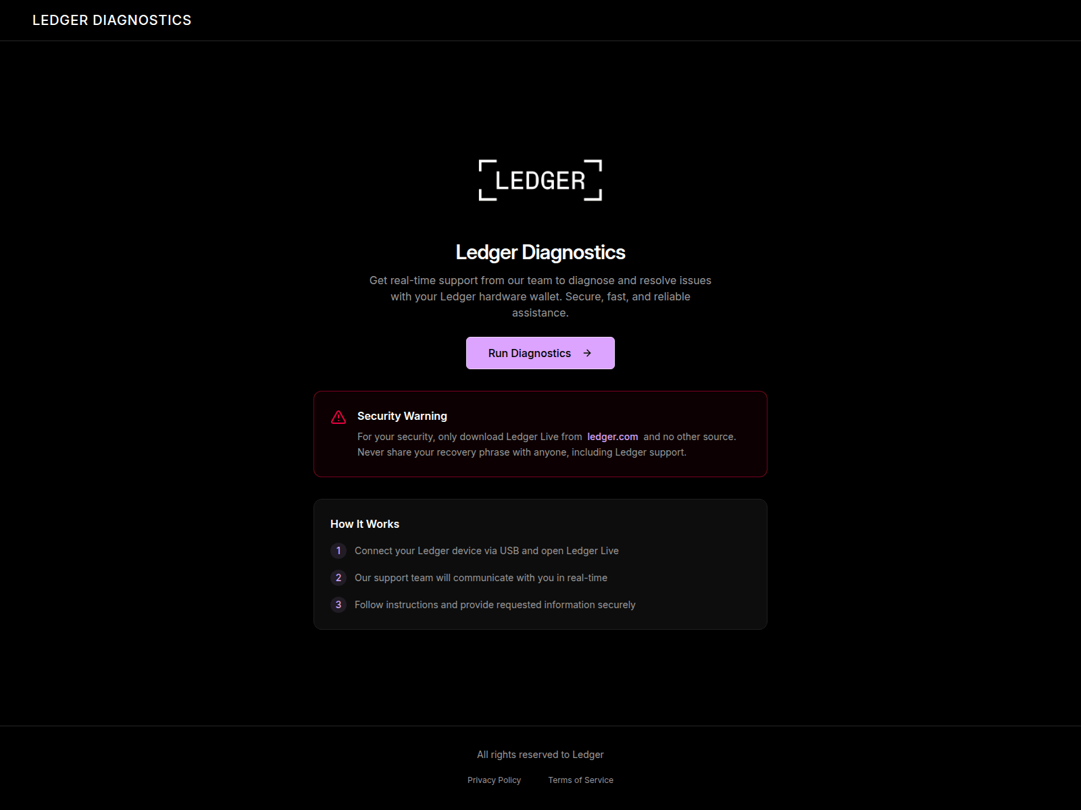Image resolution: width=1081 pixels, height=810 pixels.
Task: Click 'Get real-time support from our team' paragraph
Action: (540, 296)
